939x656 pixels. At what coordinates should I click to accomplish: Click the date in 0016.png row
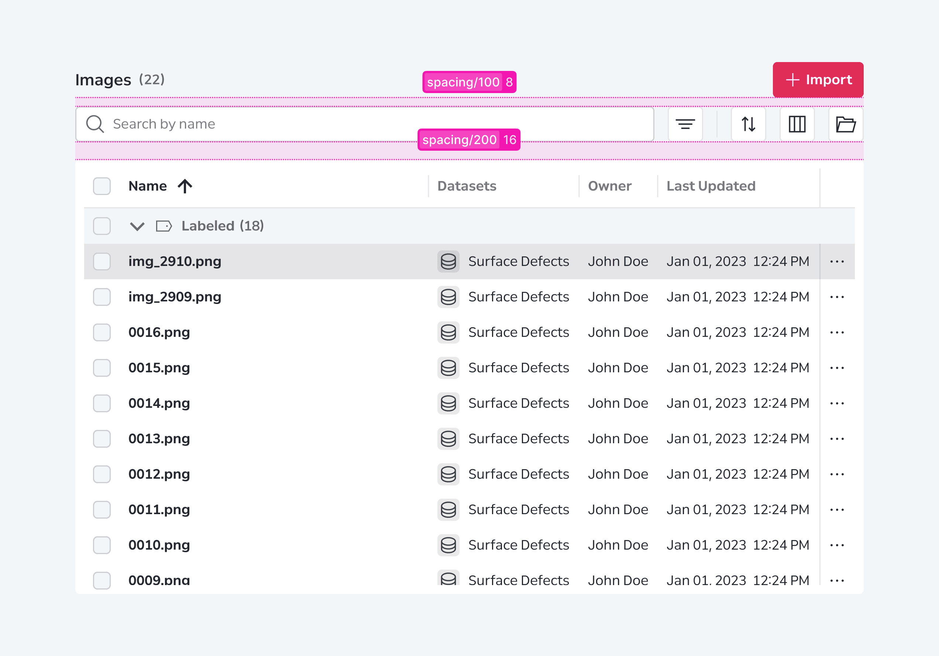tap(738, 332)
